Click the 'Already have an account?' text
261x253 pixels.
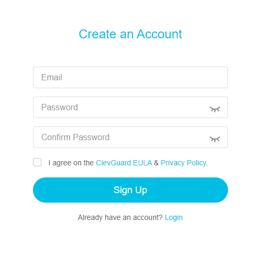pos(120,217)
